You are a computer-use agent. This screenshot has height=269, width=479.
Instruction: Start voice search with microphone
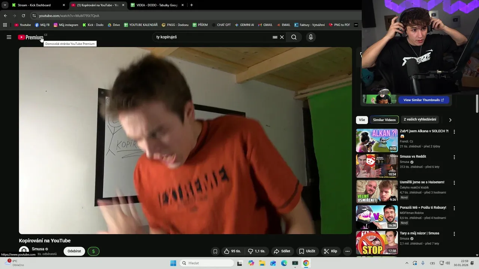tap(311, 37)
